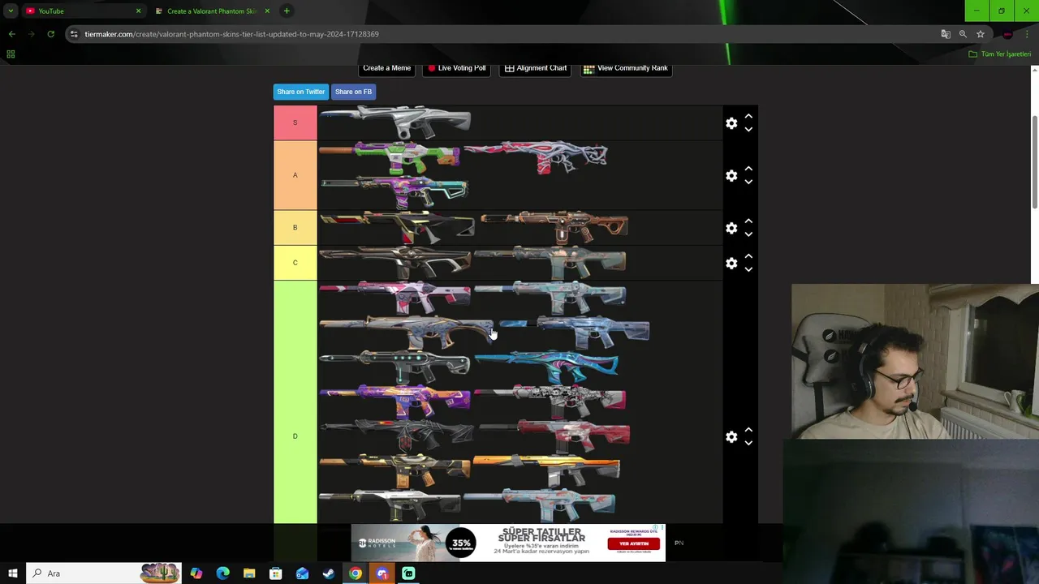Open settings gear for D tier row
Image resolution: width=1039 pixels, height=584 pixels.
(731, 437)
